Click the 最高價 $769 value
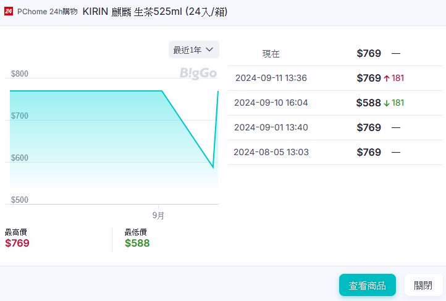446x301 pixels. pyautogui.click(x=17, y=243)
